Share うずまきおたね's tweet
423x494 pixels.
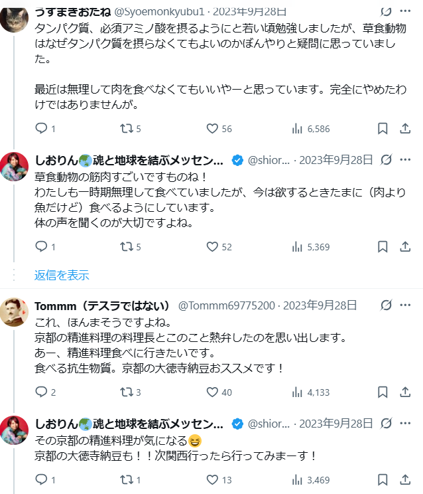(x=404, y=128)
